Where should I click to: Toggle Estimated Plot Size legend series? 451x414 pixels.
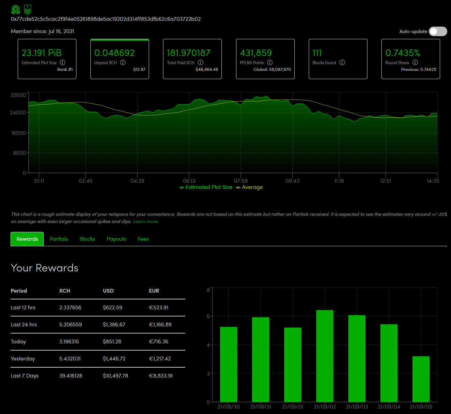206,187
